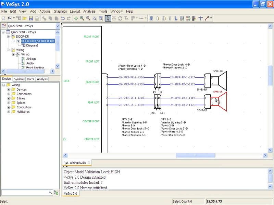Image resolution: width=274 pixels, height=205 pixels.
Task: Select Diagram1 in the project tree
Action: 32,45
